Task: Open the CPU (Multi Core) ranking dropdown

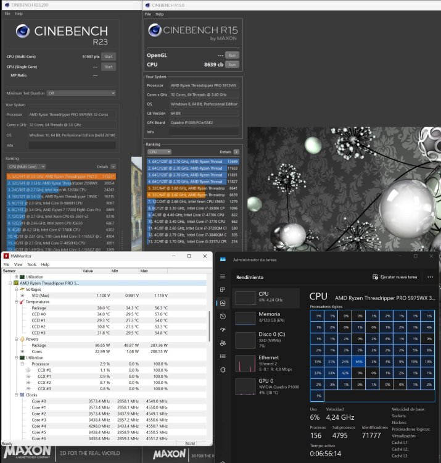Action: [27, 167]
